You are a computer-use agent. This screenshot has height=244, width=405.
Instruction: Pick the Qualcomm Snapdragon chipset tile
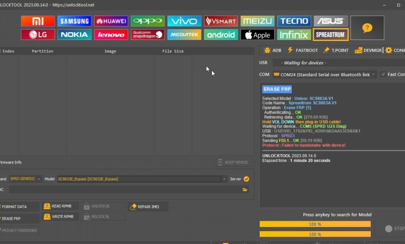pyautogui.click(x=147, y=35)
